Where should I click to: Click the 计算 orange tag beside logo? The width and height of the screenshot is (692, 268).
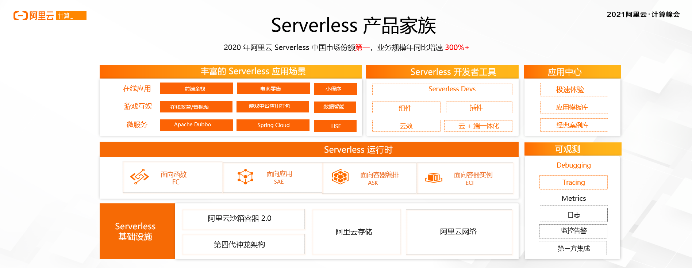tap(71, 16)
